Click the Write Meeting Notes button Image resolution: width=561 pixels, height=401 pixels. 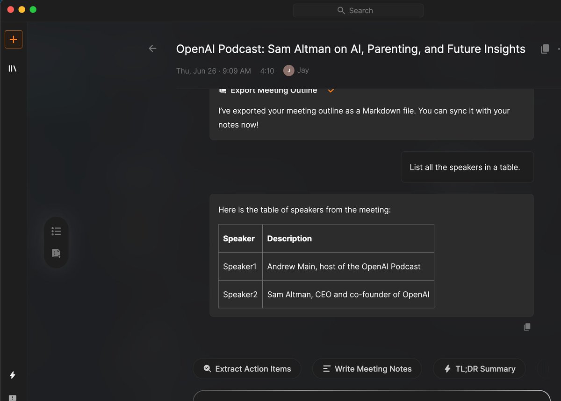(367, 369)
